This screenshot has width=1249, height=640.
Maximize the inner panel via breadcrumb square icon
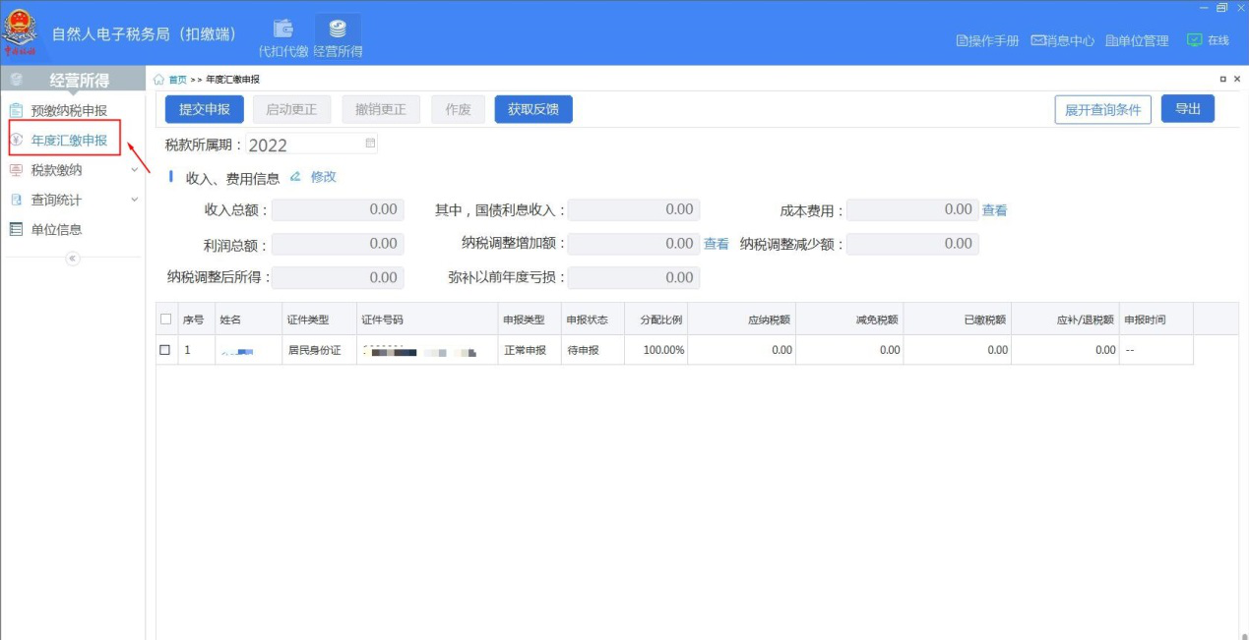tap(1223, 79)
